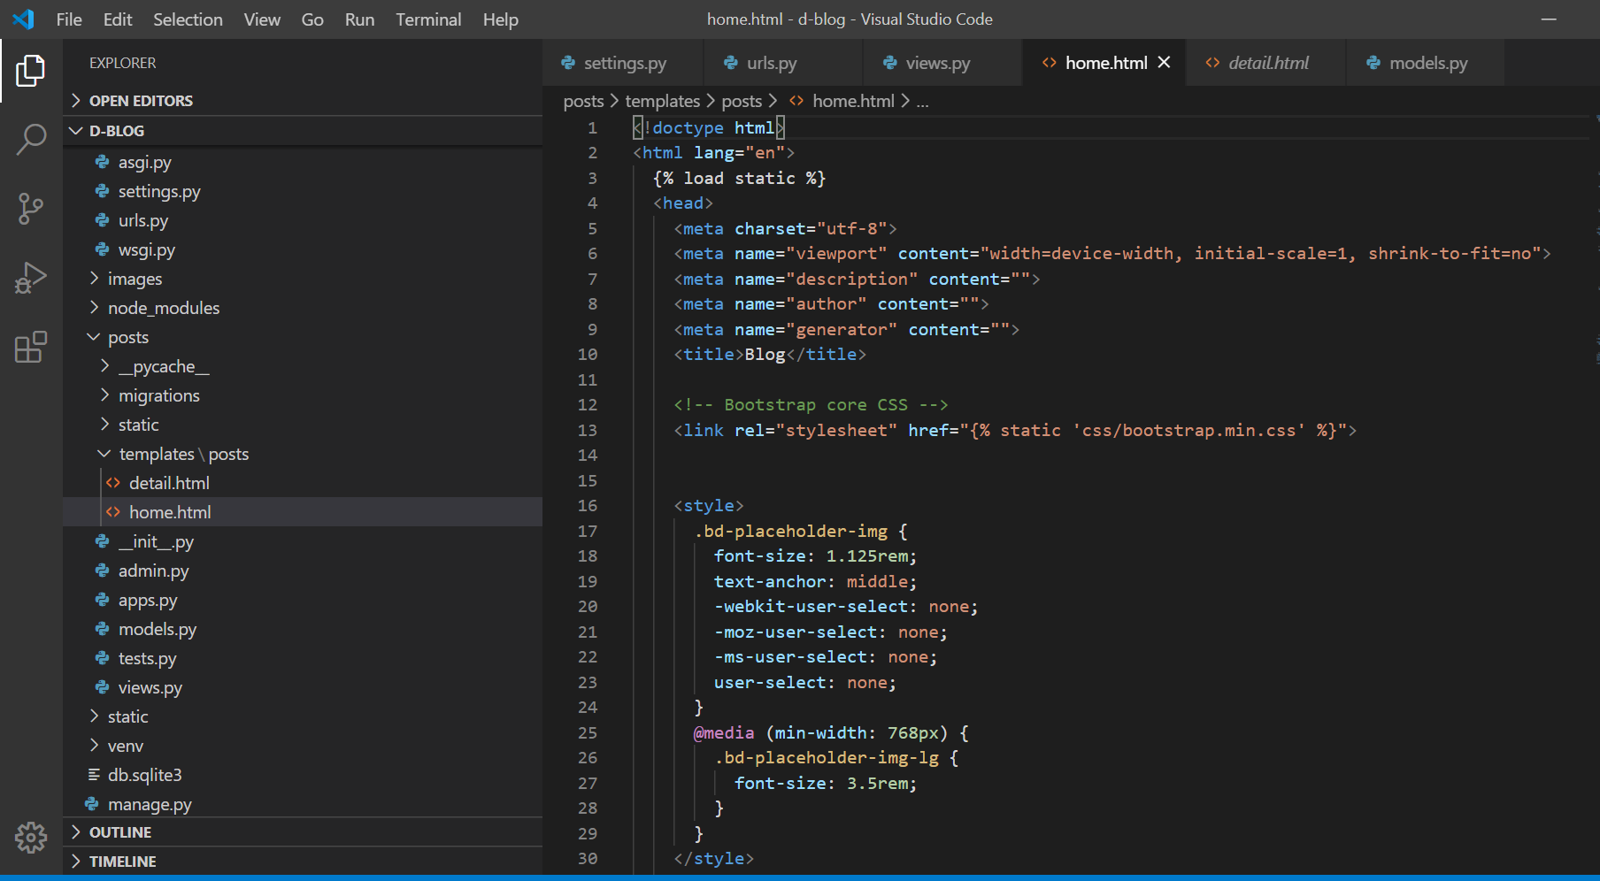Open settings.py in the explorer
This screenshot has width=1600, height=881.
click(159, 191)
